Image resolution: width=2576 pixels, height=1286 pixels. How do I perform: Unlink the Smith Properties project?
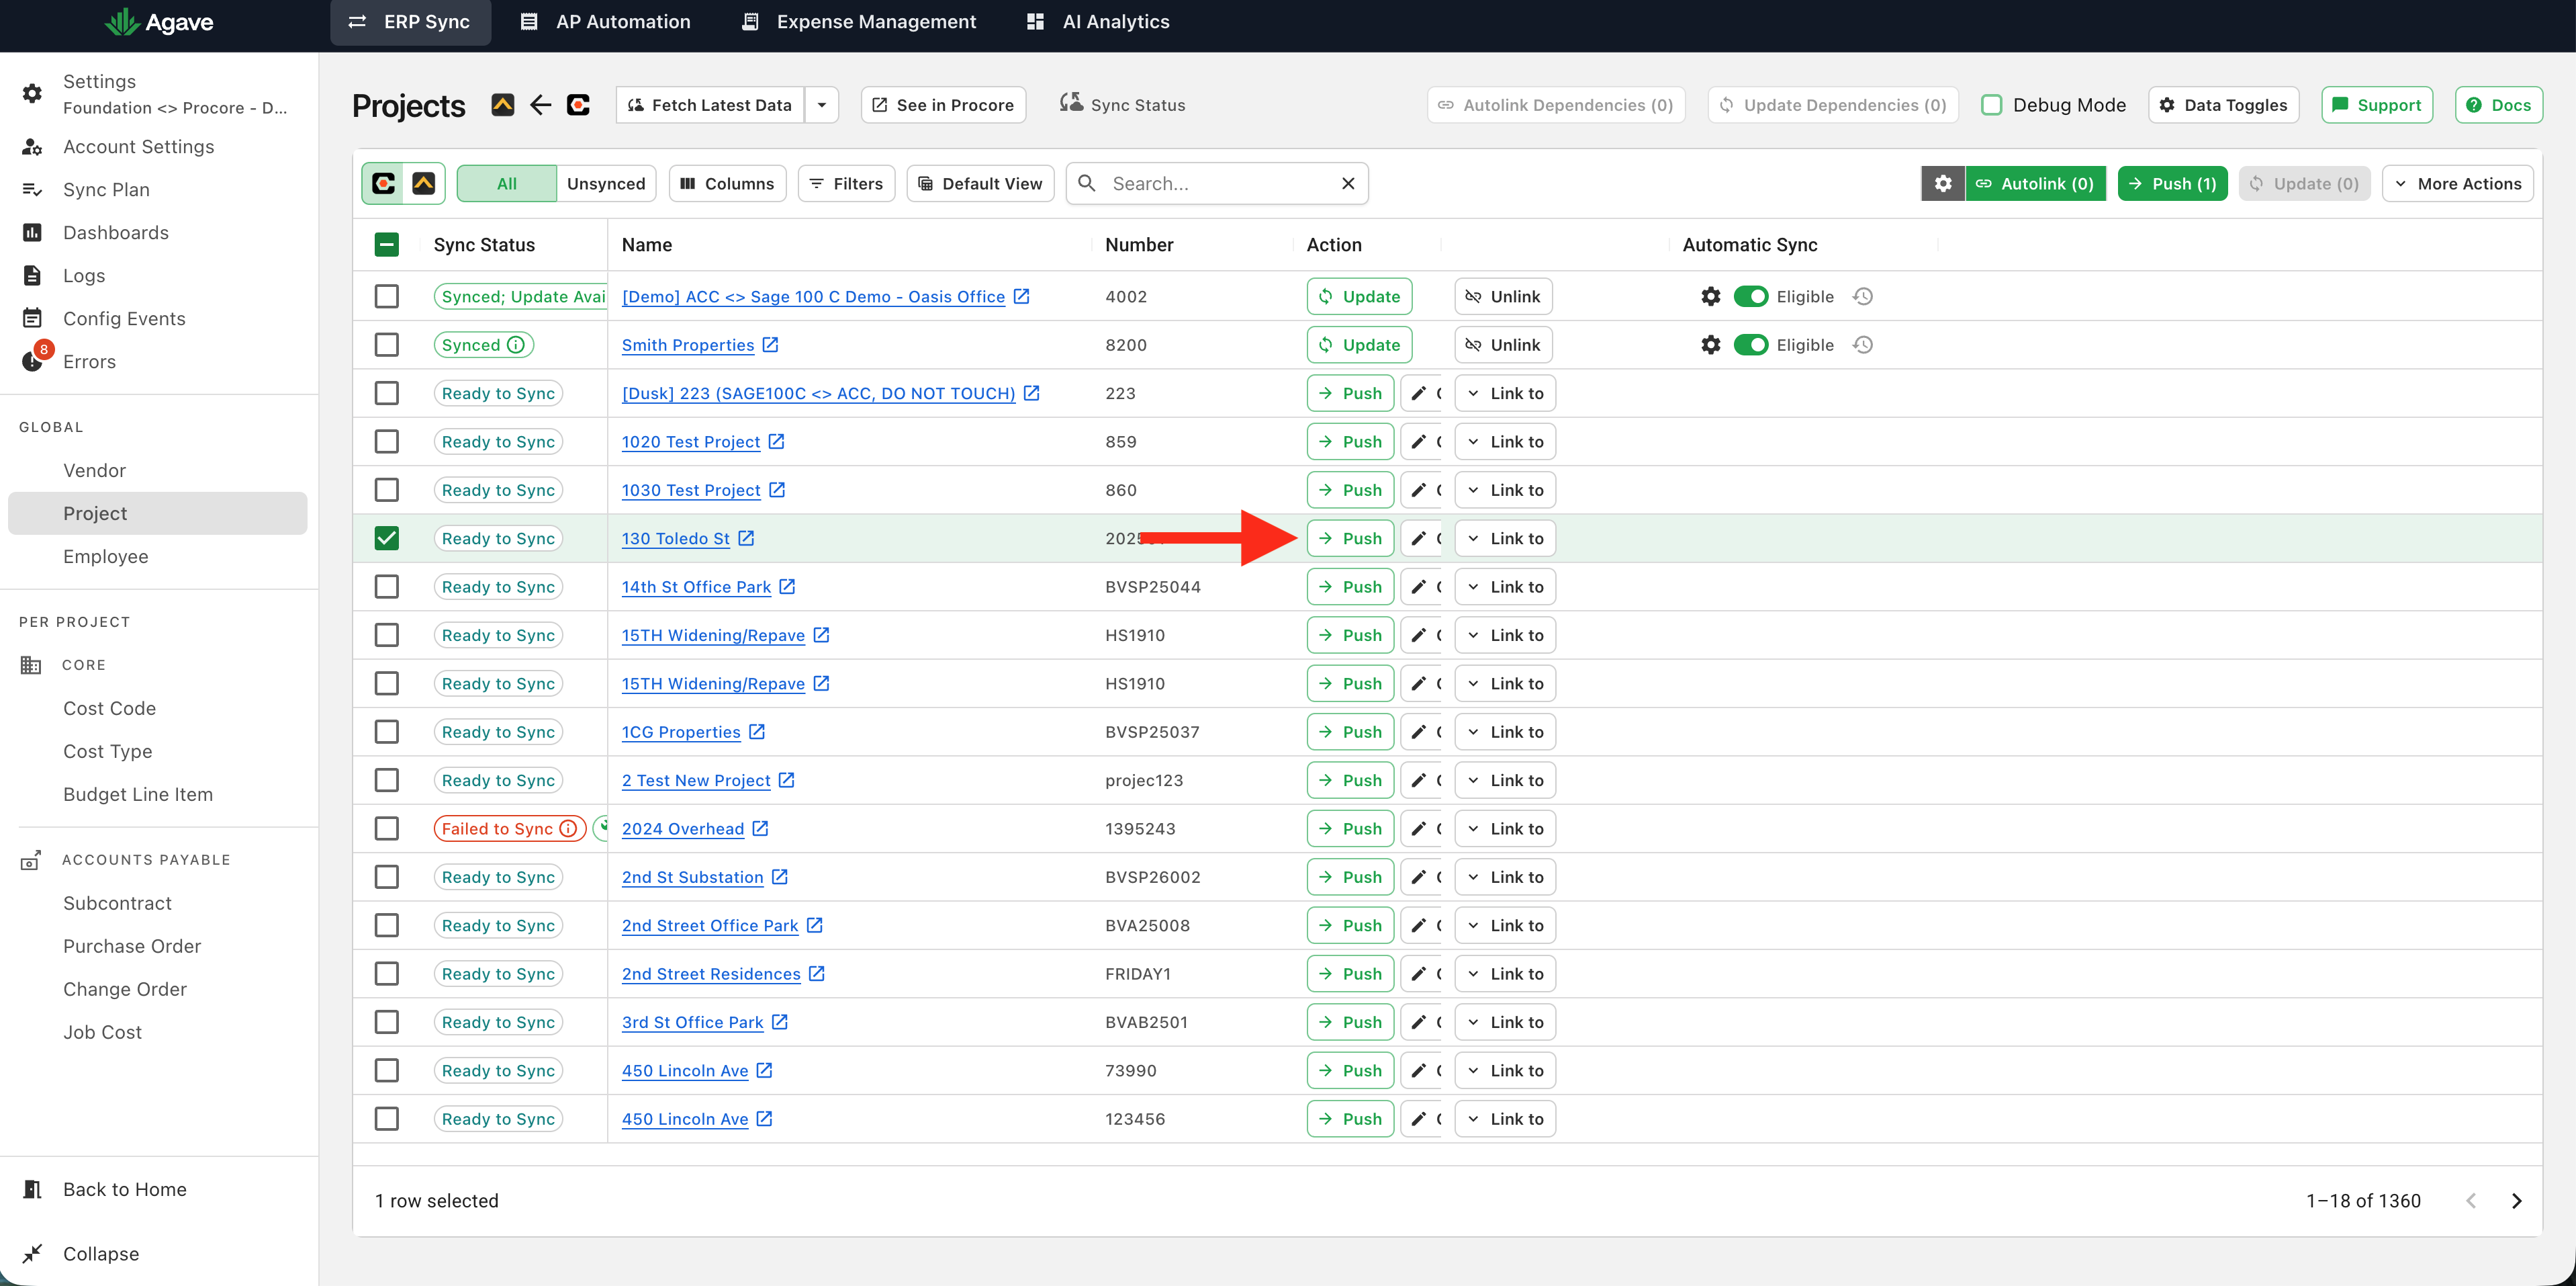coord(1503,344)
